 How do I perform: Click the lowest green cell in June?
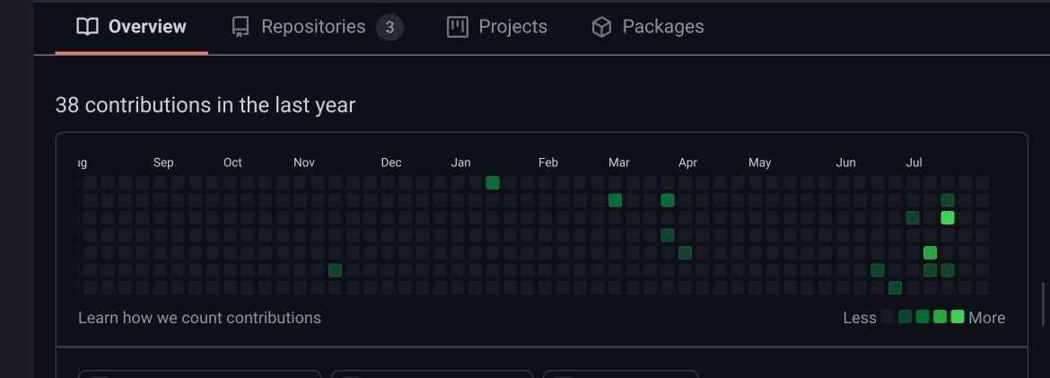click(x=895, y=287)
